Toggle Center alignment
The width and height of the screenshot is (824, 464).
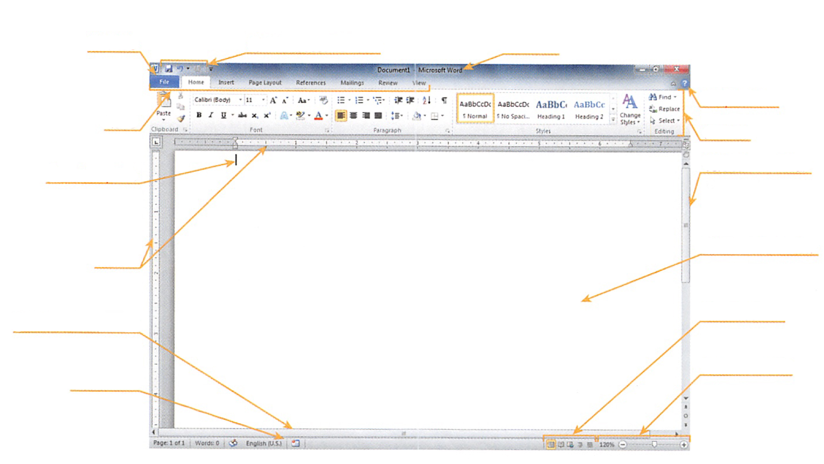353,116
